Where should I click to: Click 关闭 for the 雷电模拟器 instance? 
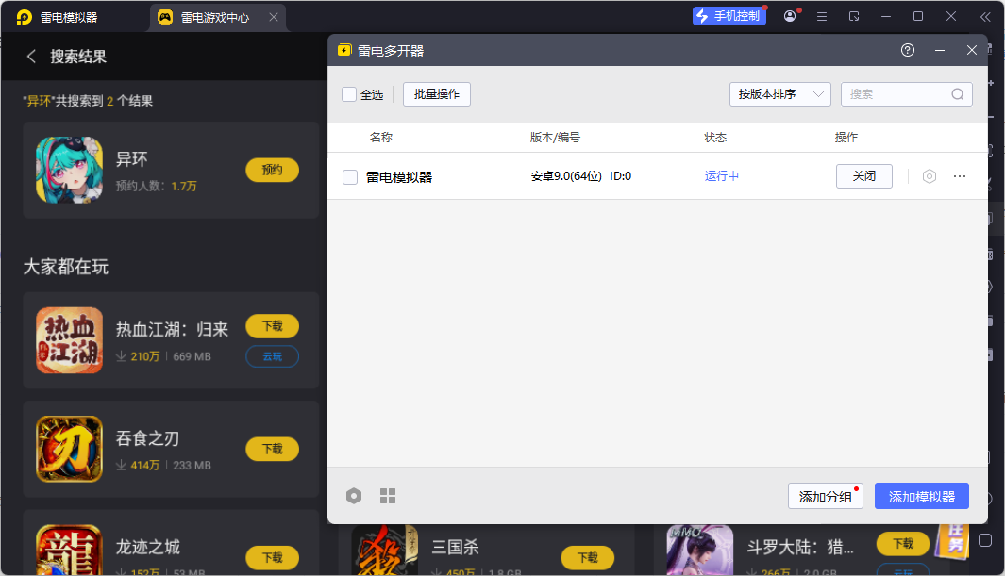point(864,176)
